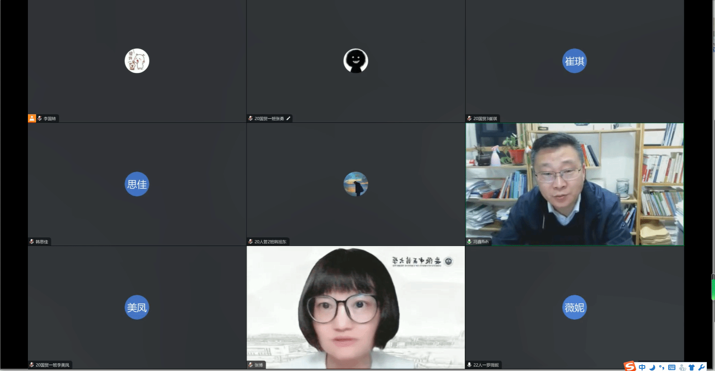This screenshot has height=371, width=715.
Task: Select the speaking man's video tile
Action: point(575,184)
